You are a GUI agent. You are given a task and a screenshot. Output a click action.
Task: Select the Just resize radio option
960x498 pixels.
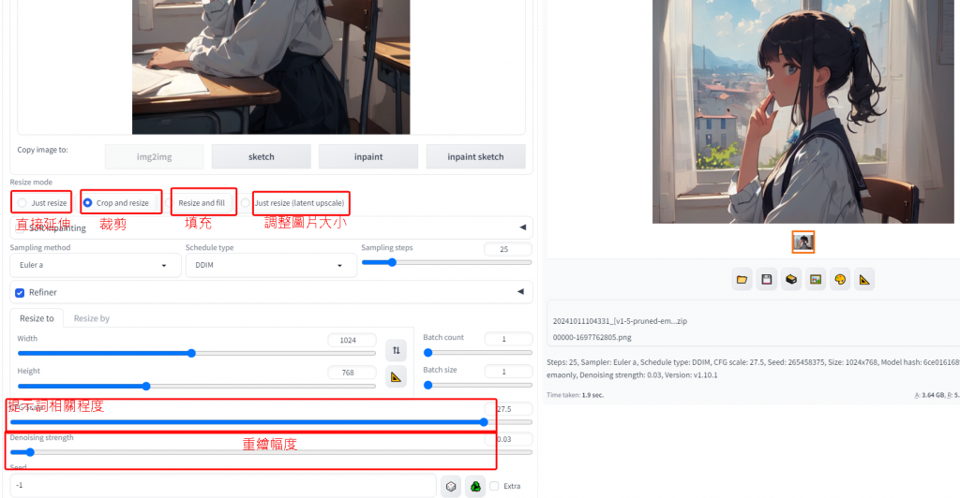coord(22,203)
